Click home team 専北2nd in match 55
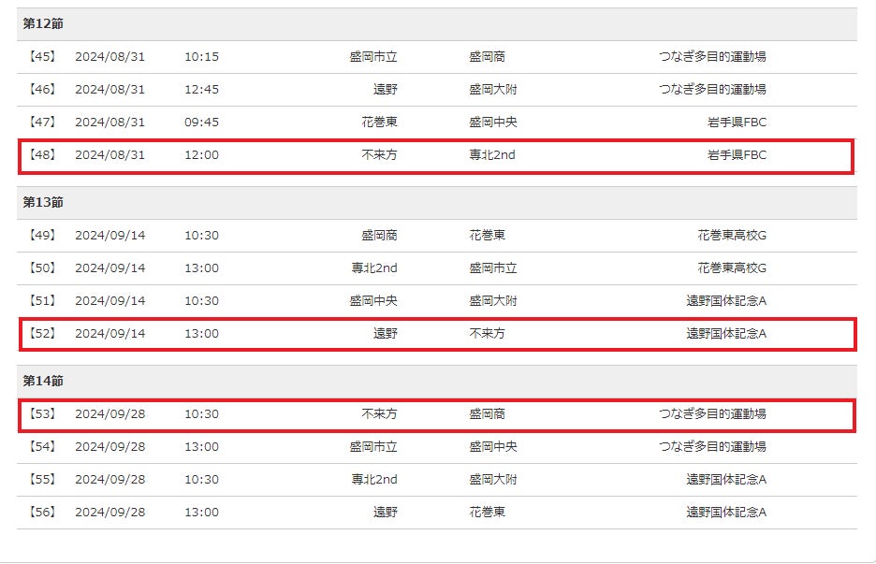The image size is (876, 564). pos(374,479)
